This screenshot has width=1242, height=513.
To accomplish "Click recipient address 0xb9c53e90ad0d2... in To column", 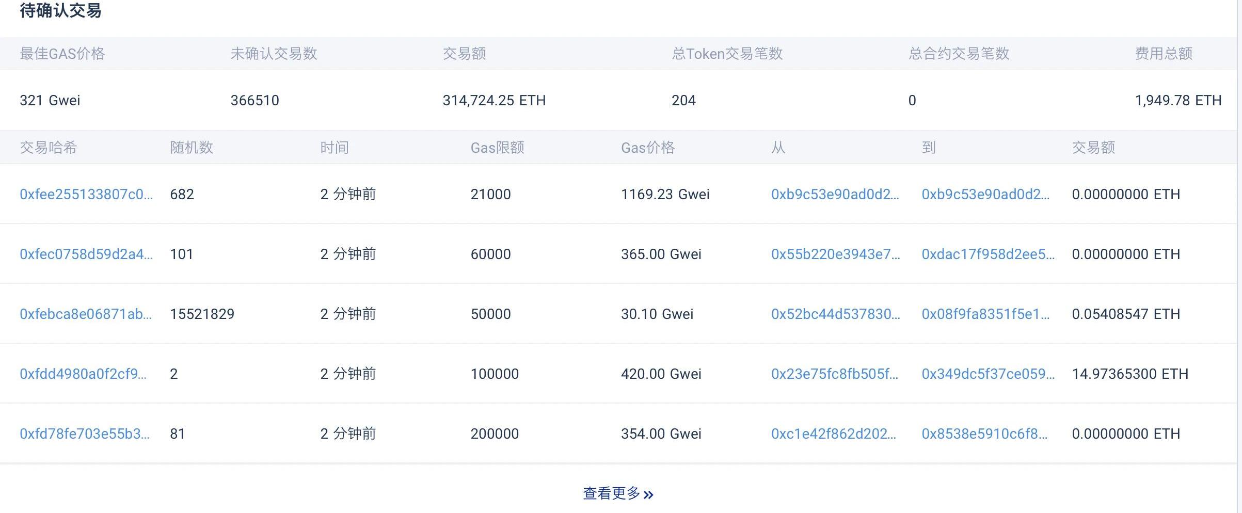I will click(985, 194).
